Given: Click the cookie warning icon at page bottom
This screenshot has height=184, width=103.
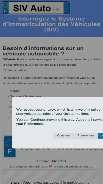Looking at the screenshot, I should pos(15,183).
